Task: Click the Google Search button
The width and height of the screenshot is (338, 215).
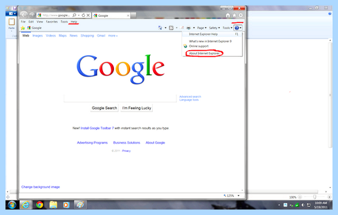Action: tap(104, 108)
